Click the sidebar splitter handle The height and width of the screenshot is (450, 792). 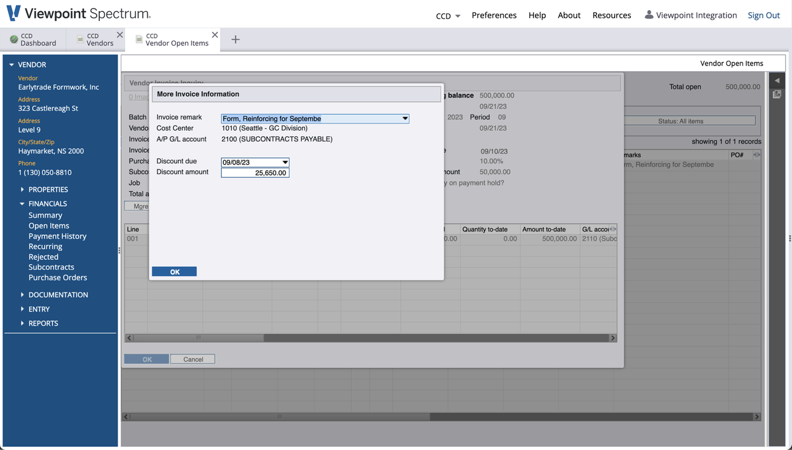tap(119, 251)
